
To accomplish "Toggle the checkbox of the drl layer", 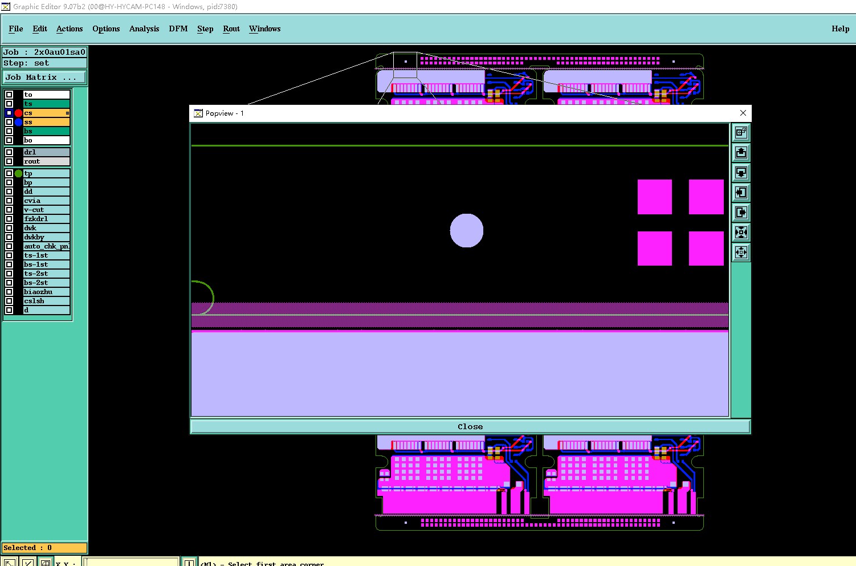I will pyautogui.click(x=9, y=152).
